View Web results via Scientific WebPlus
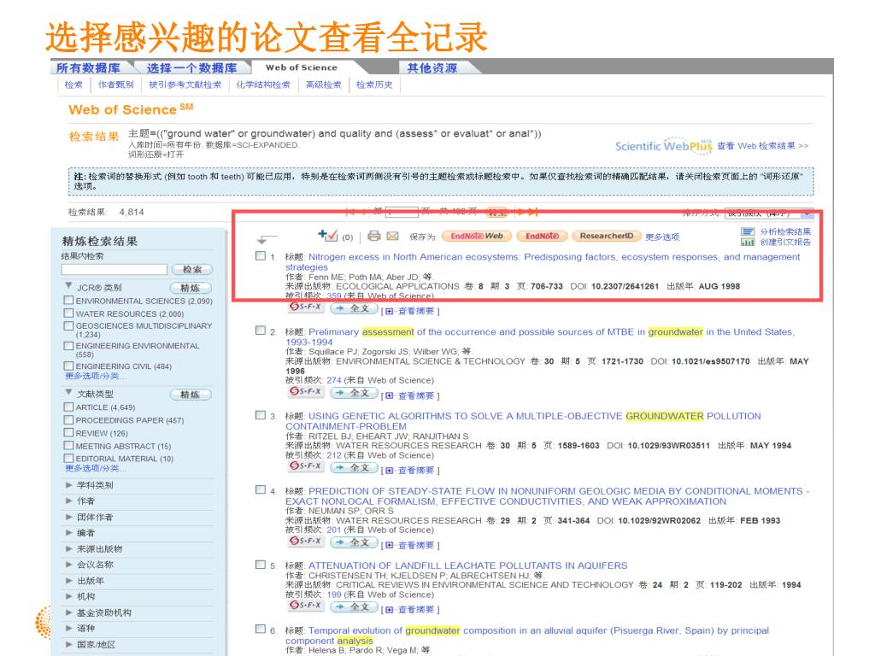 tap(762, 145)
